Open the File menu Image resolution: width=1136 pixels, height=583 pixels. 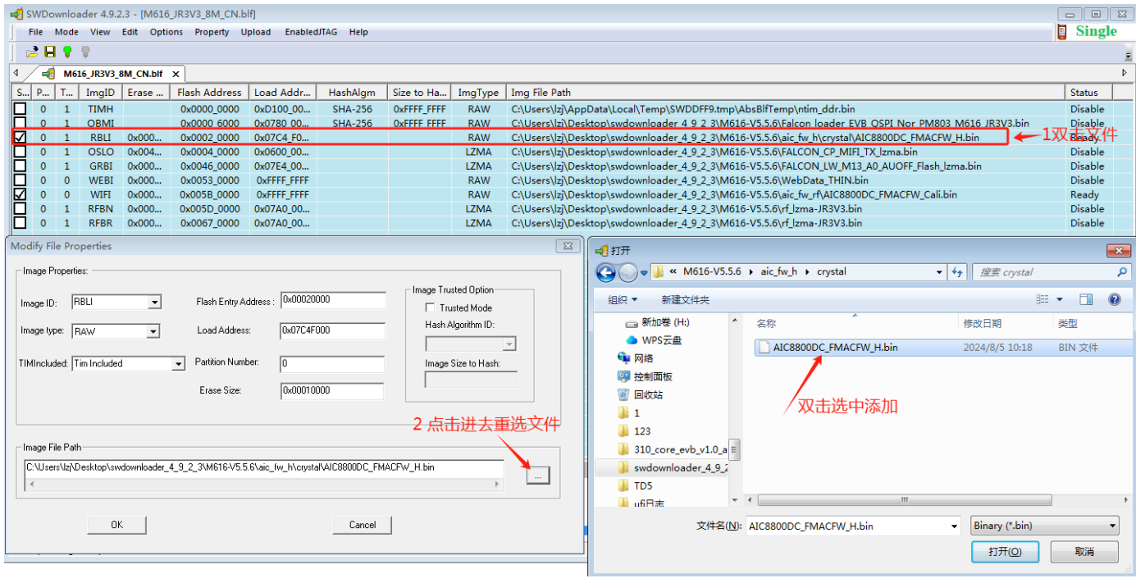(35, 32)
